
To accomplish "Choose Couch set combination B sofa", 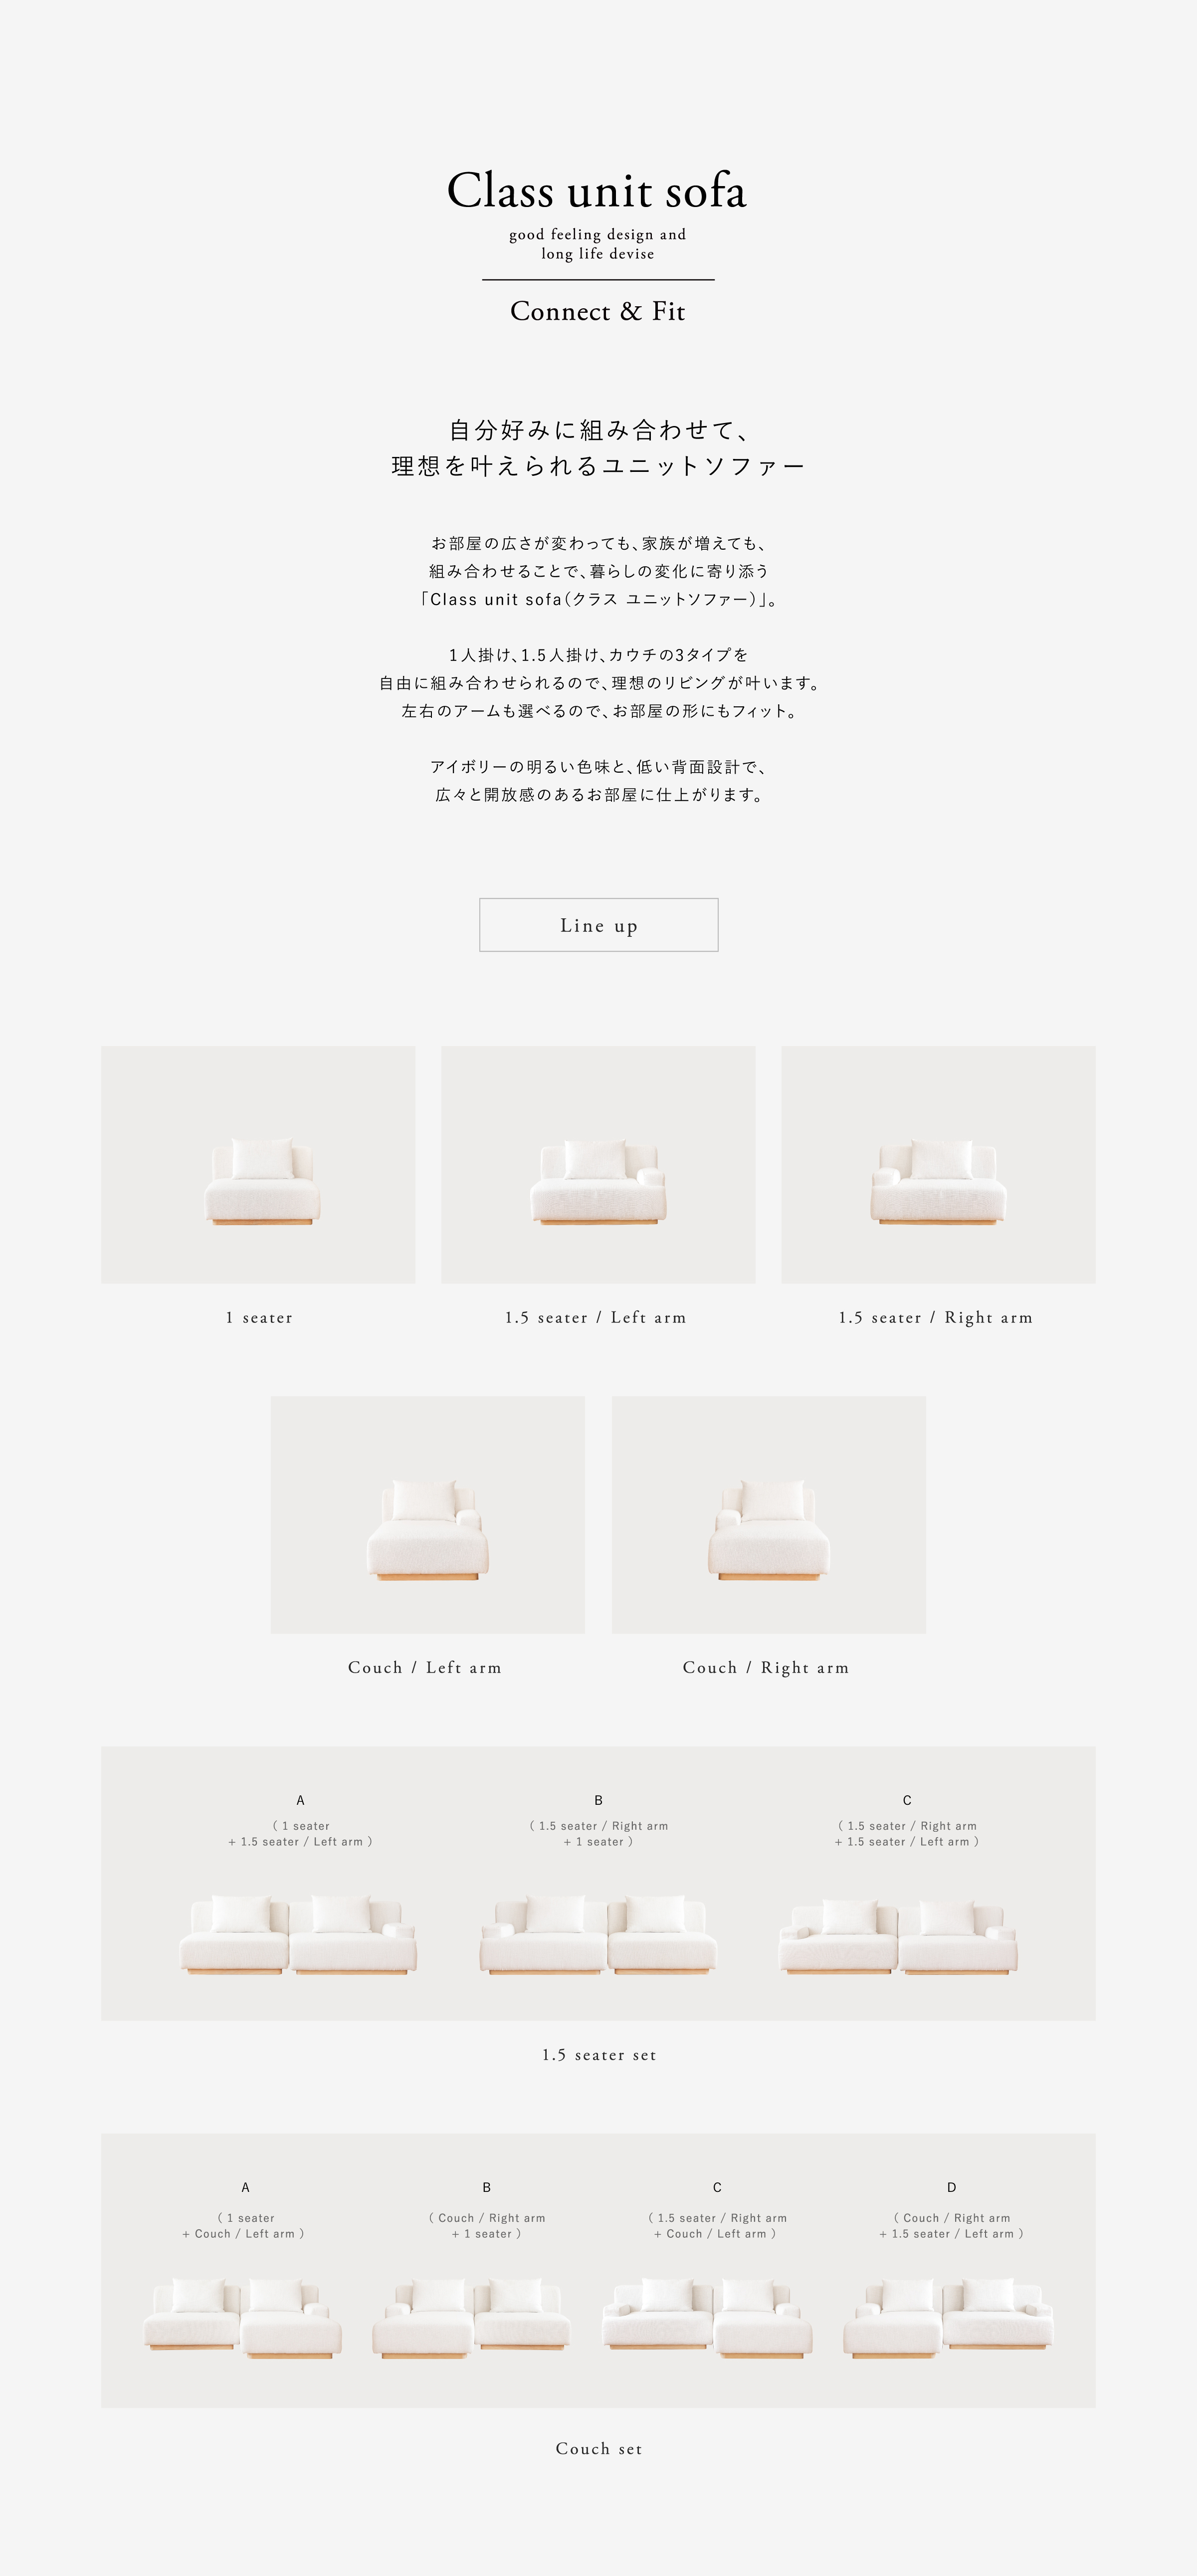I will tap(471, 2318).
